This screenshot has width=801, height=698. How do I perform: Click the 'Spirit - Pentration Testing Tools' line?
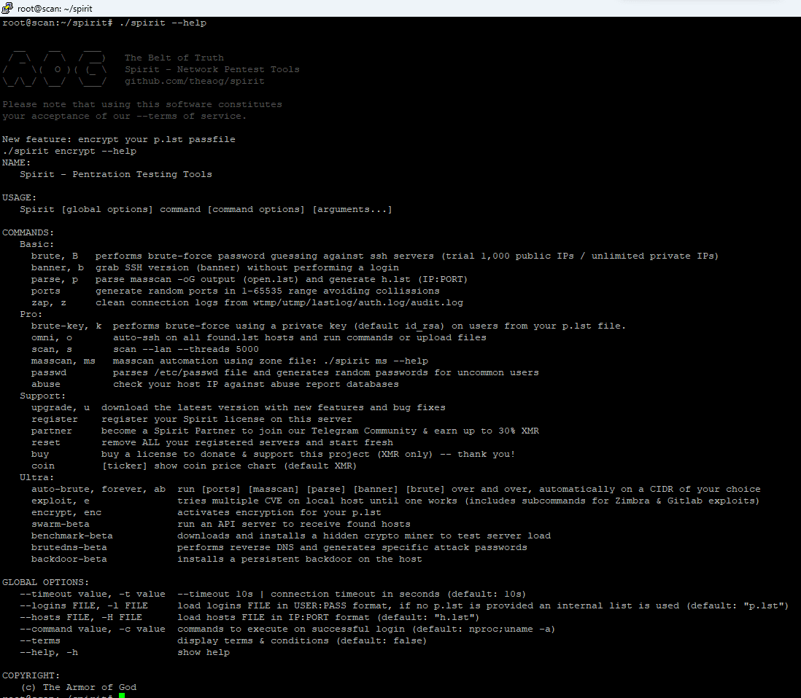(116, 175)
